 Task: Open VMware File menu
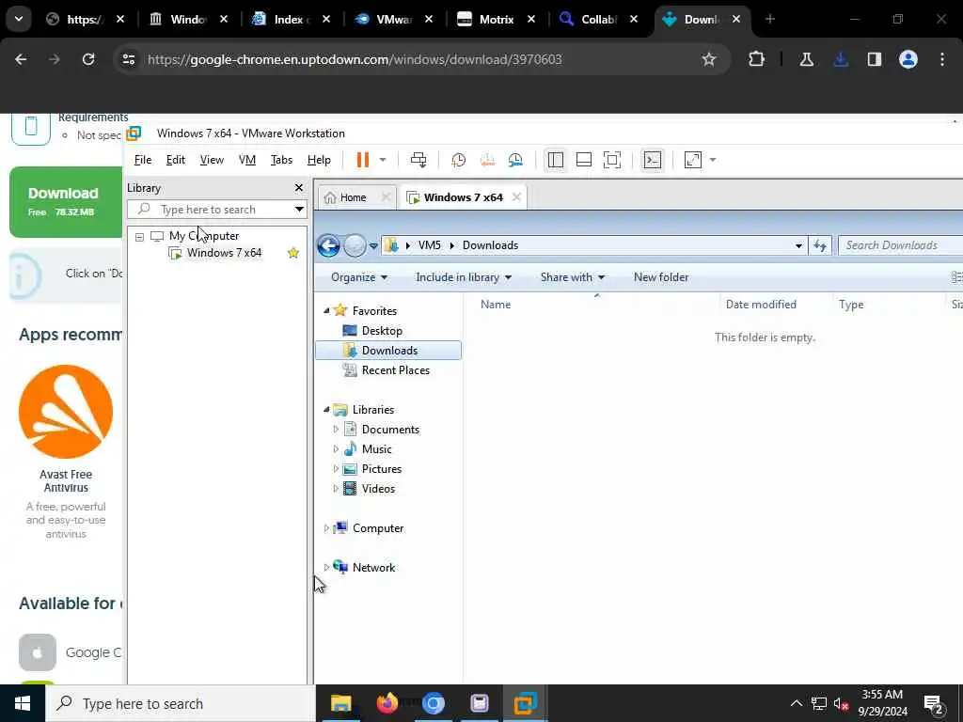[143, 160]
